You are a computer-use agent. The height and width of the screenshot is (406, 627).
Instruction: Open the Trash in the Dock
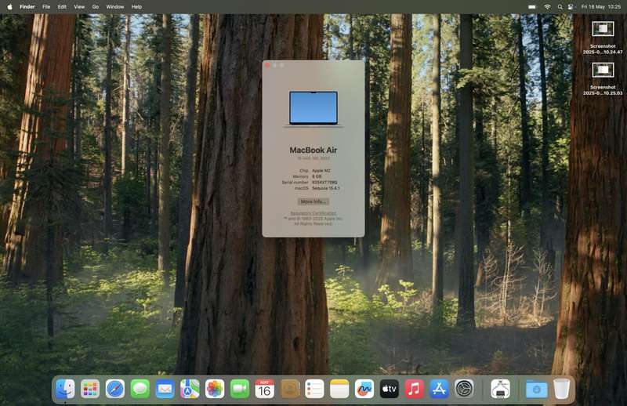pyautogui.click(x=561, y=389)
